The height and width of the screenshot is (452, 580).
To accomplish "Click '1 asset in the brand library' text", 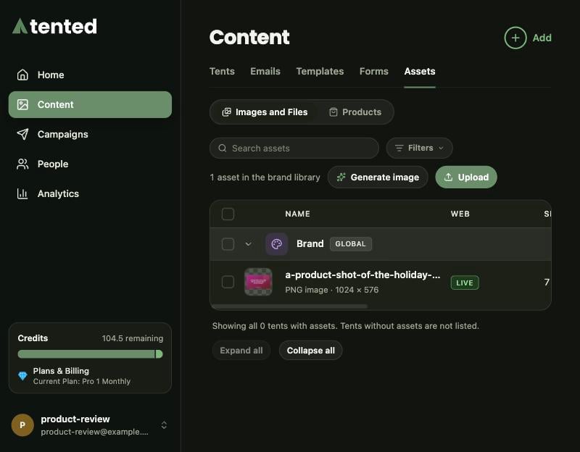I will [x=265, y=177].
